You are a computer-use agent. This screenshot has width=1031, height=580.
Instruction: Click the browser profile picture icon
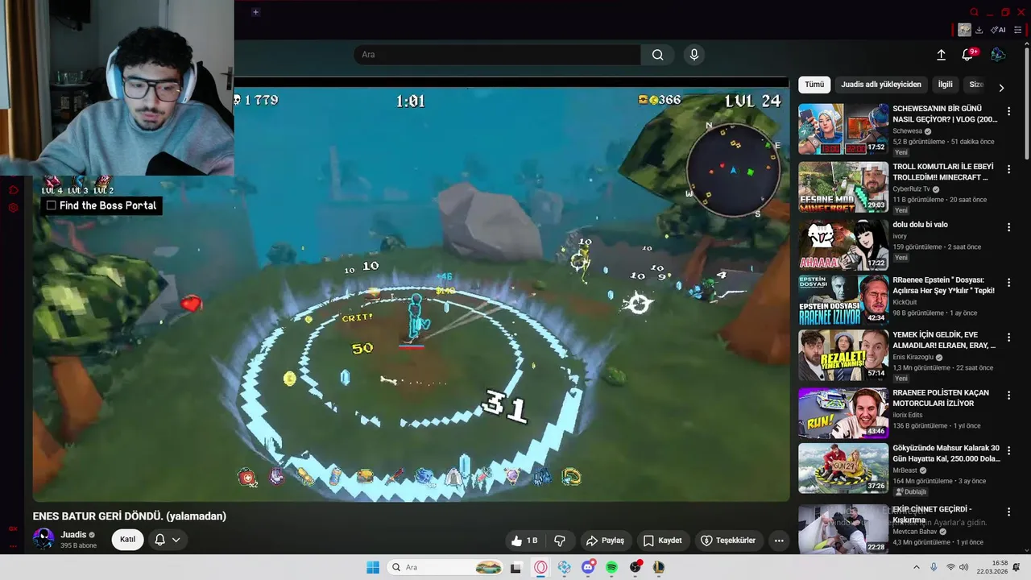[x=964, y=30]
